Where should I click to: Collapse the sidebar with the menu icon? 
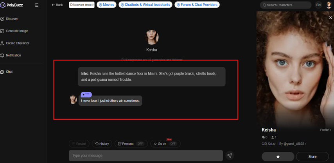(37, 5)
